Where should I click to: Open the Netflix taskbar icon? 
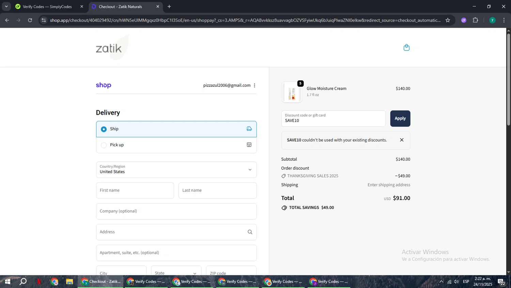[x=39, y=282]
